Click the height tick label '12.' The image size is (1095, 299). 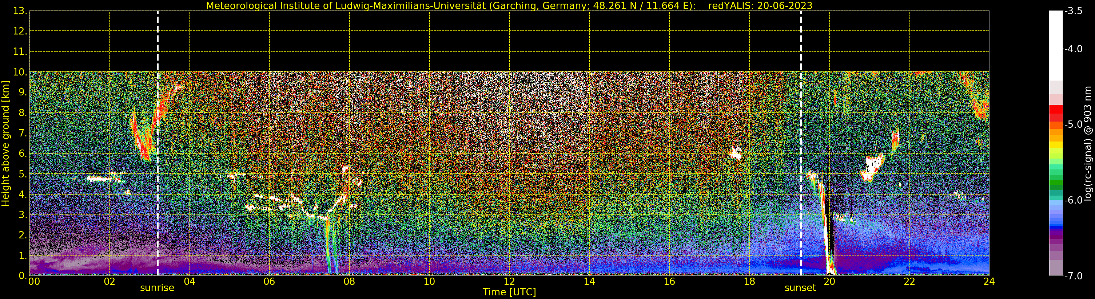(20, 31)
